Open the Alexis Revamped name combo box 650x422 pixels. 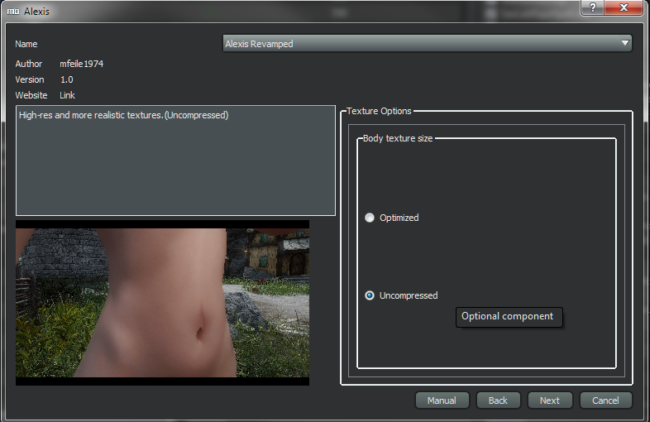coord(422,44)
